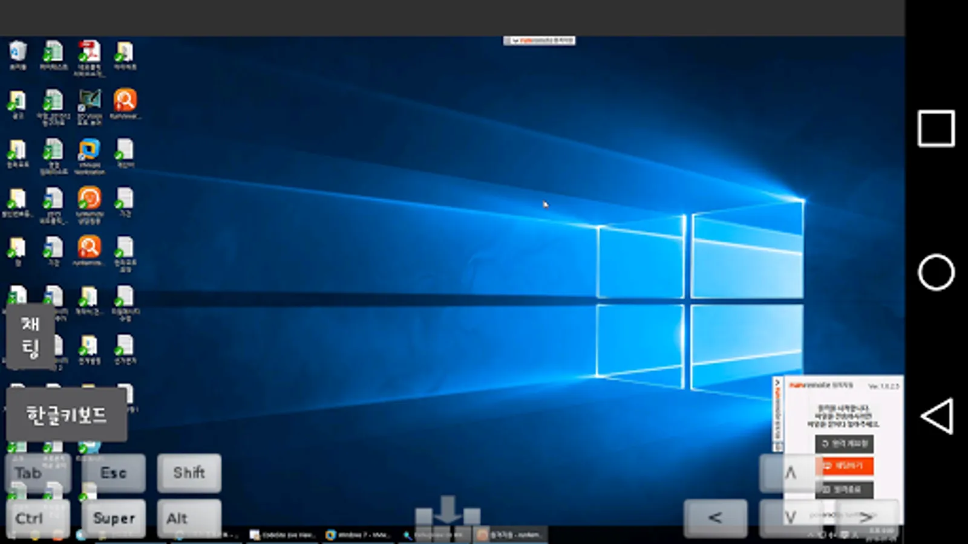Switch to the Windows 7 VMware taskbar item
Screen dimensions: 968x544
point(358,535)
